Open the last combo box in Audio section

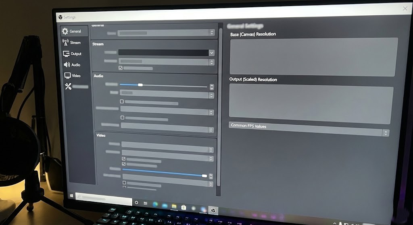(x=167, y=127)
